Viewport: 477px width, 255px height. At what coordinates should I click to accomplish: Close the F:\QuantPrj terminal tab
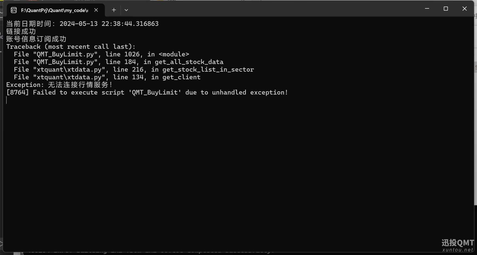96,10
